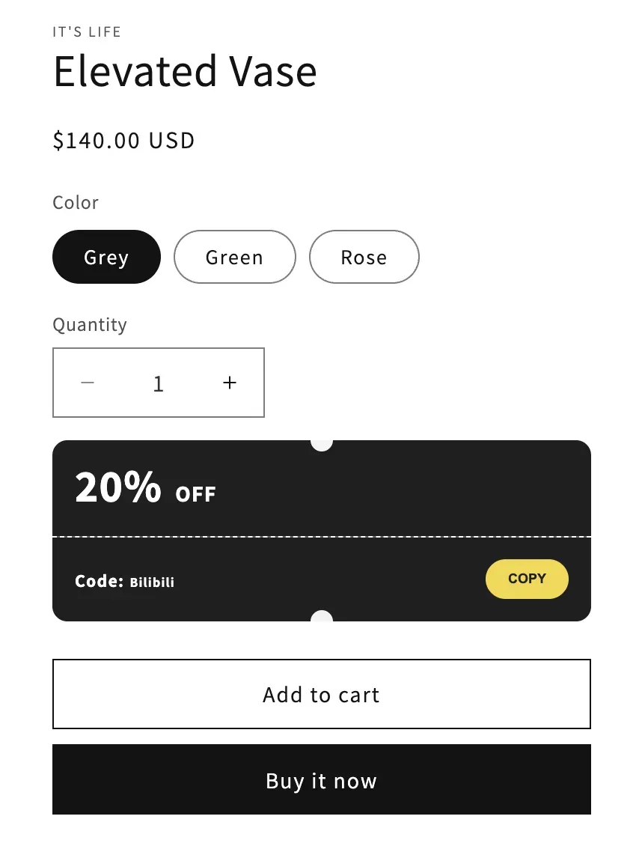
Task: Click the Code: label in coupon
Action: point(99,581)
